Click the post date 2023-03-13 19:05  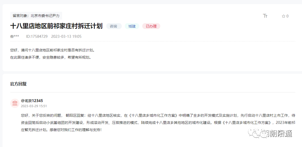tap(66, 36)
